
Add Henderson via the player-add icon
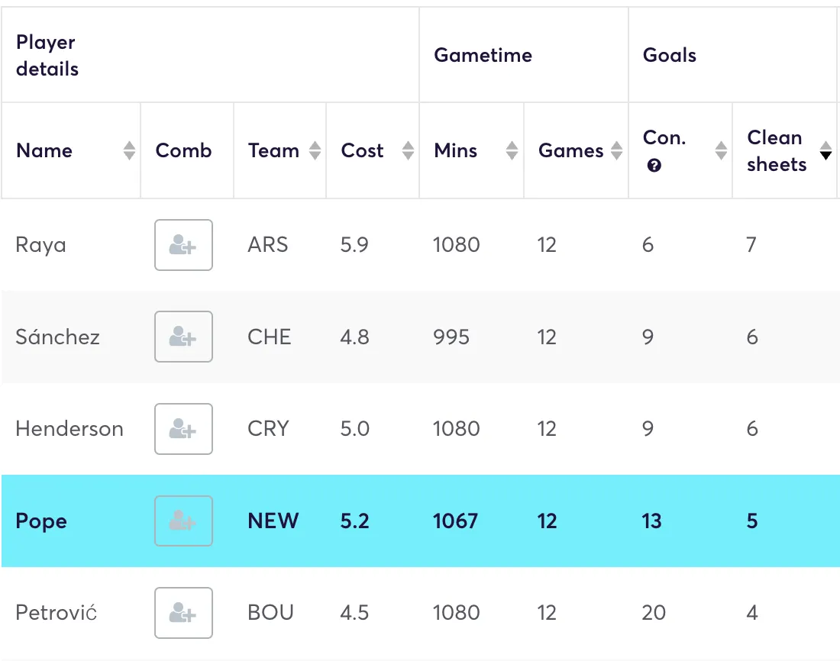pos(183,429)
